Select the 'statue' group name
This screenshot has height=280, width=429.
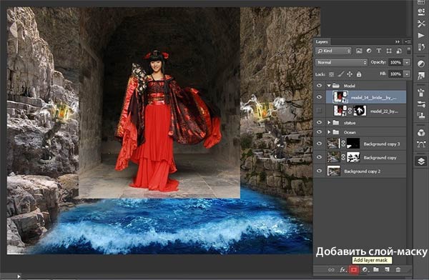(350, 123)
